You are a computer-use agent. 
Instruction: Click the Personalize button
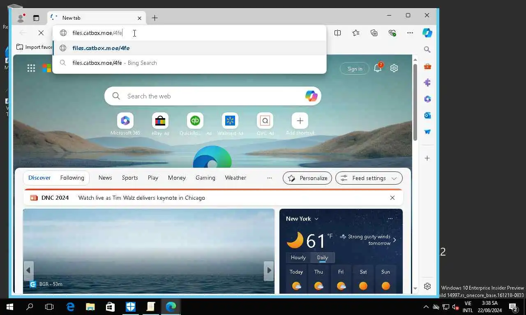coord(307,178)
